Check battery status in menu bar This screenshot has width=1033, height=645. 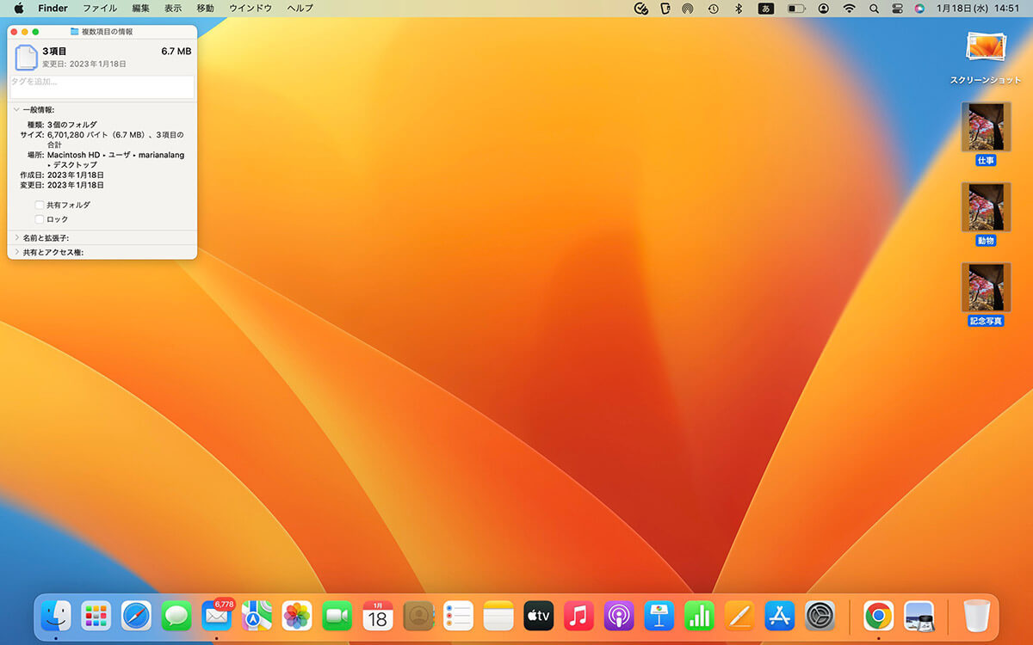796,9
